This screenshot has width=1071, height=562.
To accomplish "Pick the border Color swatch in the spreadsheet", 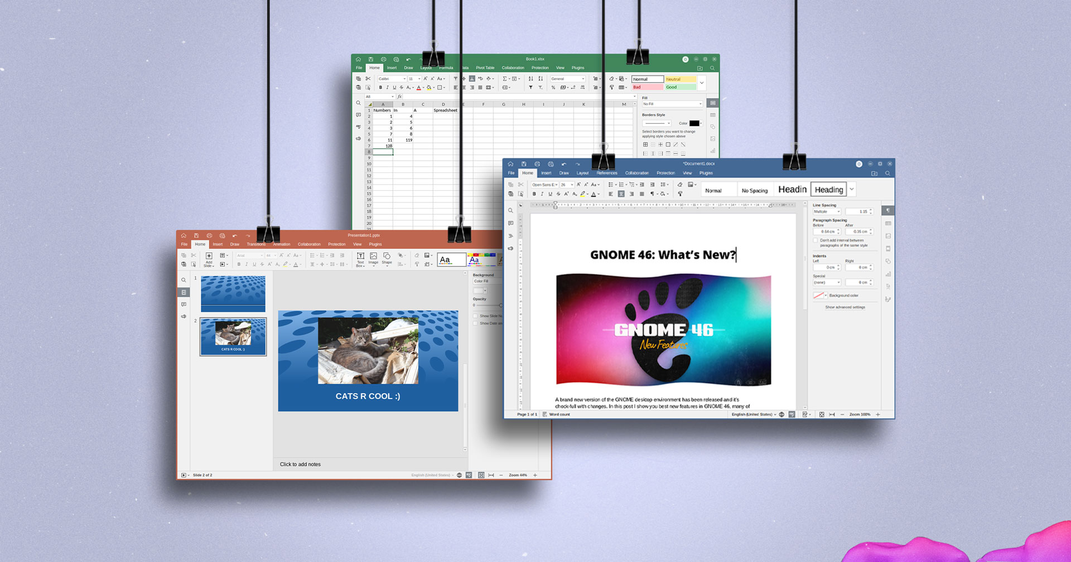I will pyautogui.click(x=693, y=123).
